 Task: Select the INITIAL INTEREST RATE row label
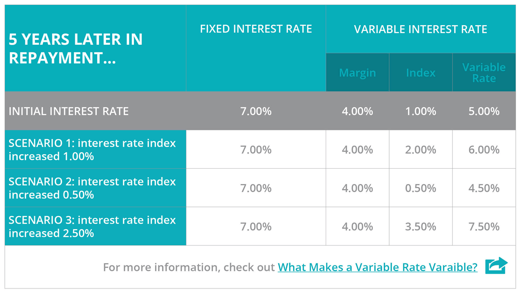click(68, 111)
